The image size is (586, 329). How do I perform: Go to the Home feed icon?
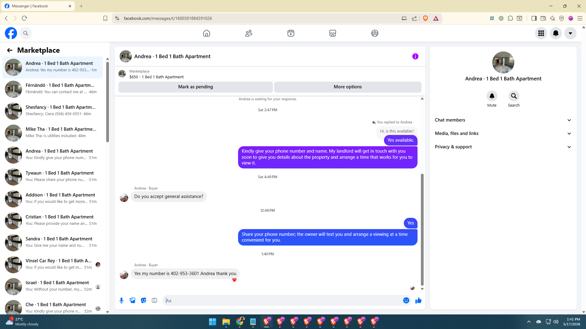coord(207,33)
